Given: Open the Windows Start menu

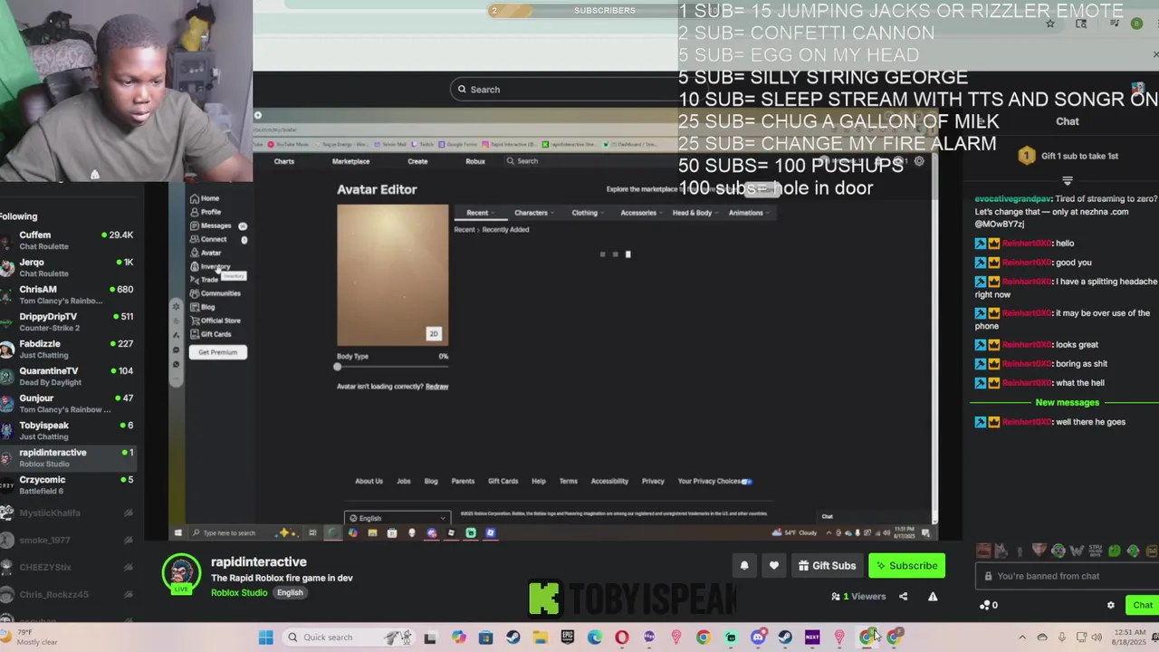Looking at the screenshot, I should coord(265,638).
